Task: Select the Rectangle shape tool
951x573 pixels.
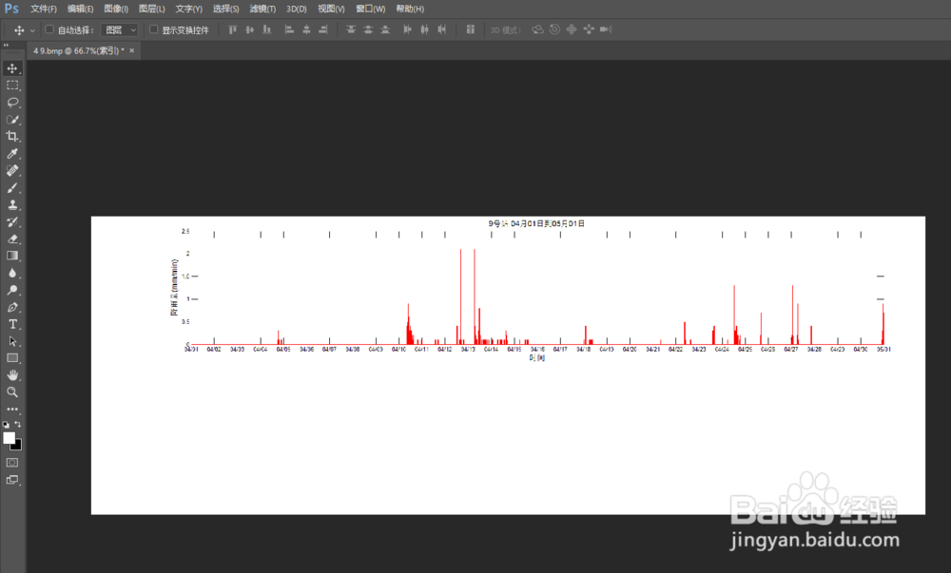Action: point(12,358)
